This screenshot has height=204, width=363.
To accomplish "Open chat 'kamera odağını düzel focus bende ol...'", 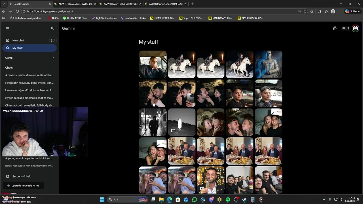I will 29,90.
